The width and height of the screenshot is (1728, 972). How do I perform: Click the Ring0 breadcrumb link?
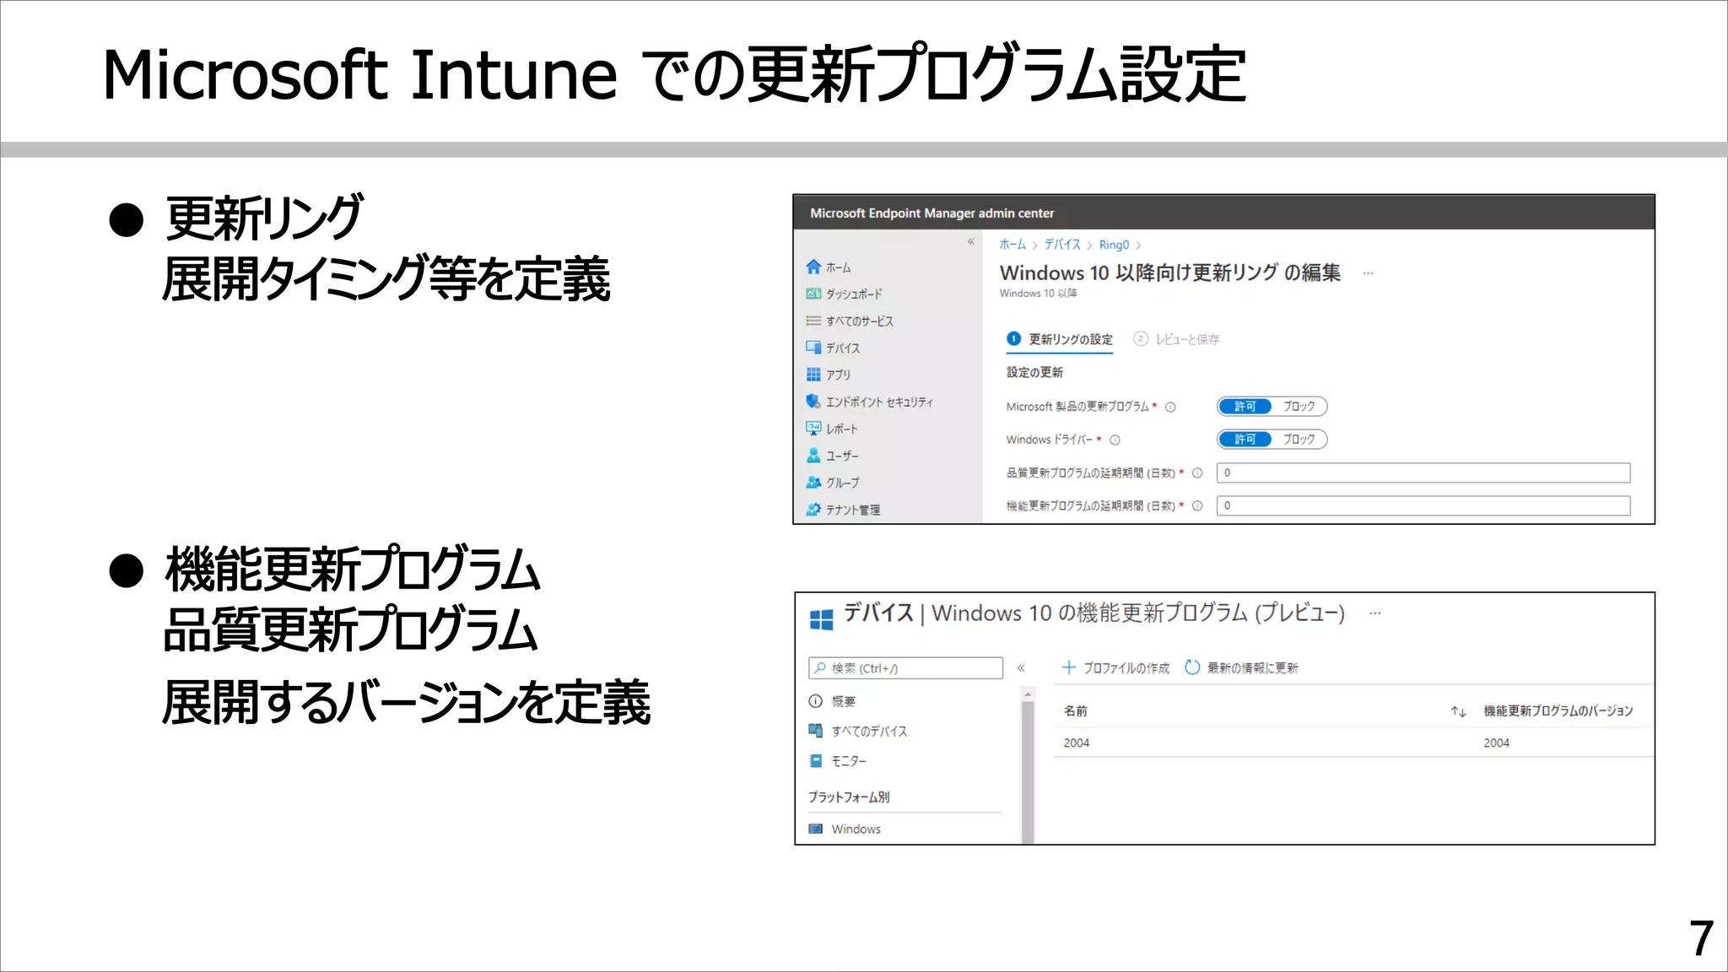click(x=1114, y=245)
